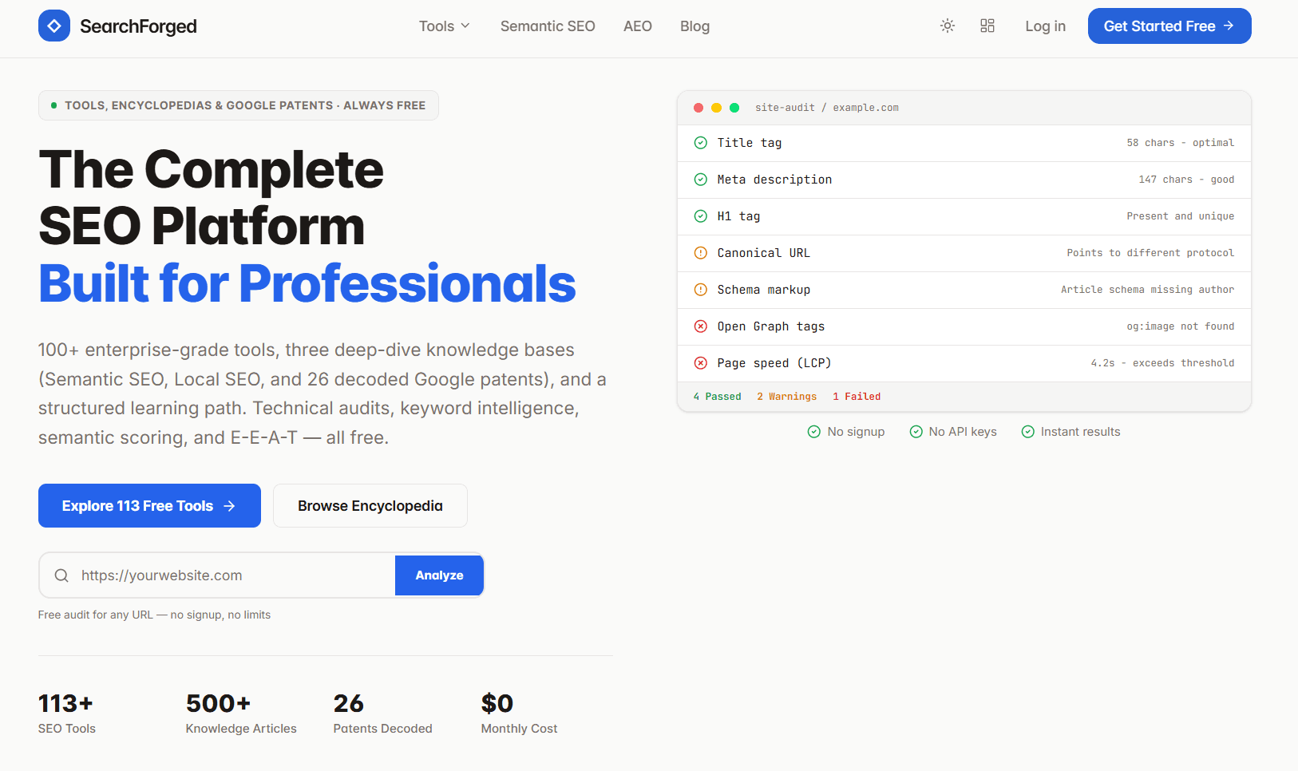Open the apps grid icon in the navbar
The width and height of the screenshot is (1298, 771).
pyautogui.click(x=987, y=26)
